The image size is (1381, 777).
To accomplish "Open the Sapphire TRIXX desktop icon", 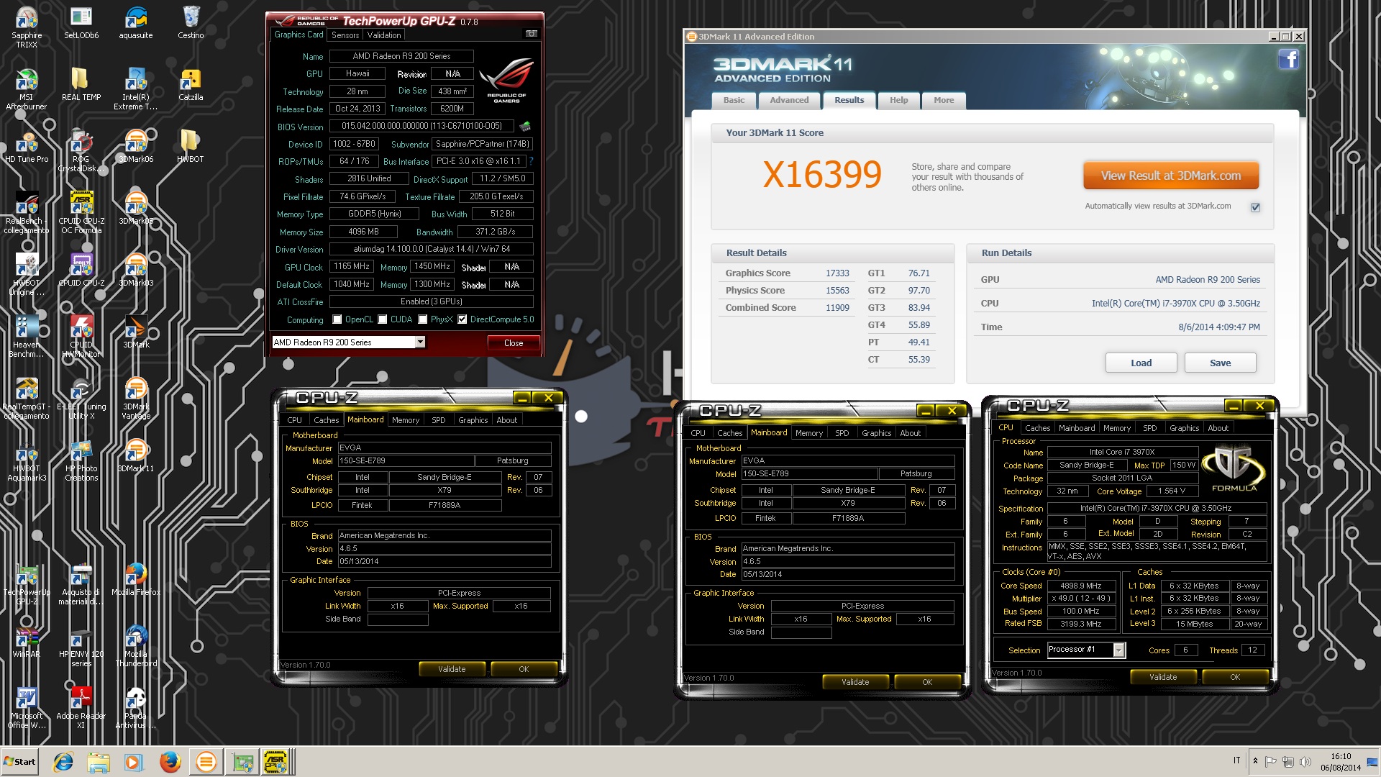I will tap(27, 27).
